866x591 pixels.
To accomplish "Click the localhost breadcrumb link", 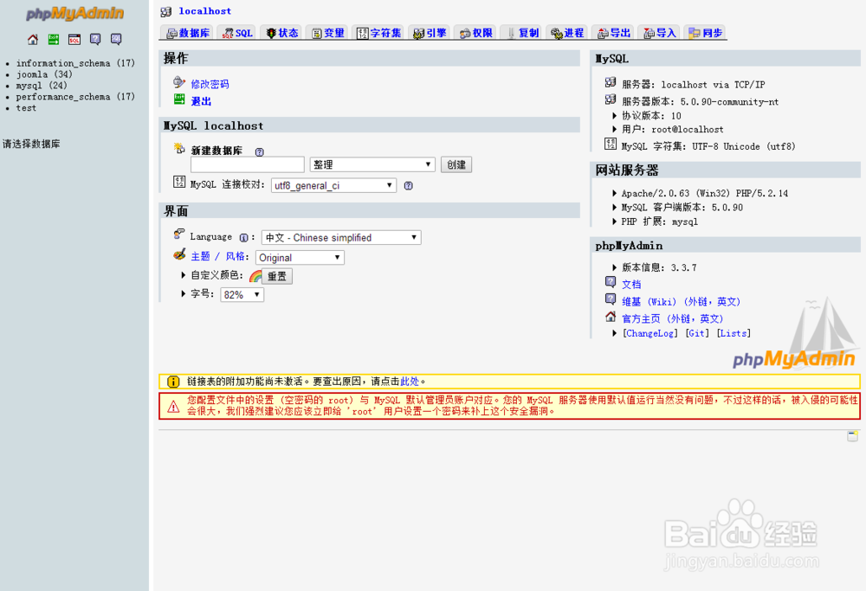I will point(205,11).
